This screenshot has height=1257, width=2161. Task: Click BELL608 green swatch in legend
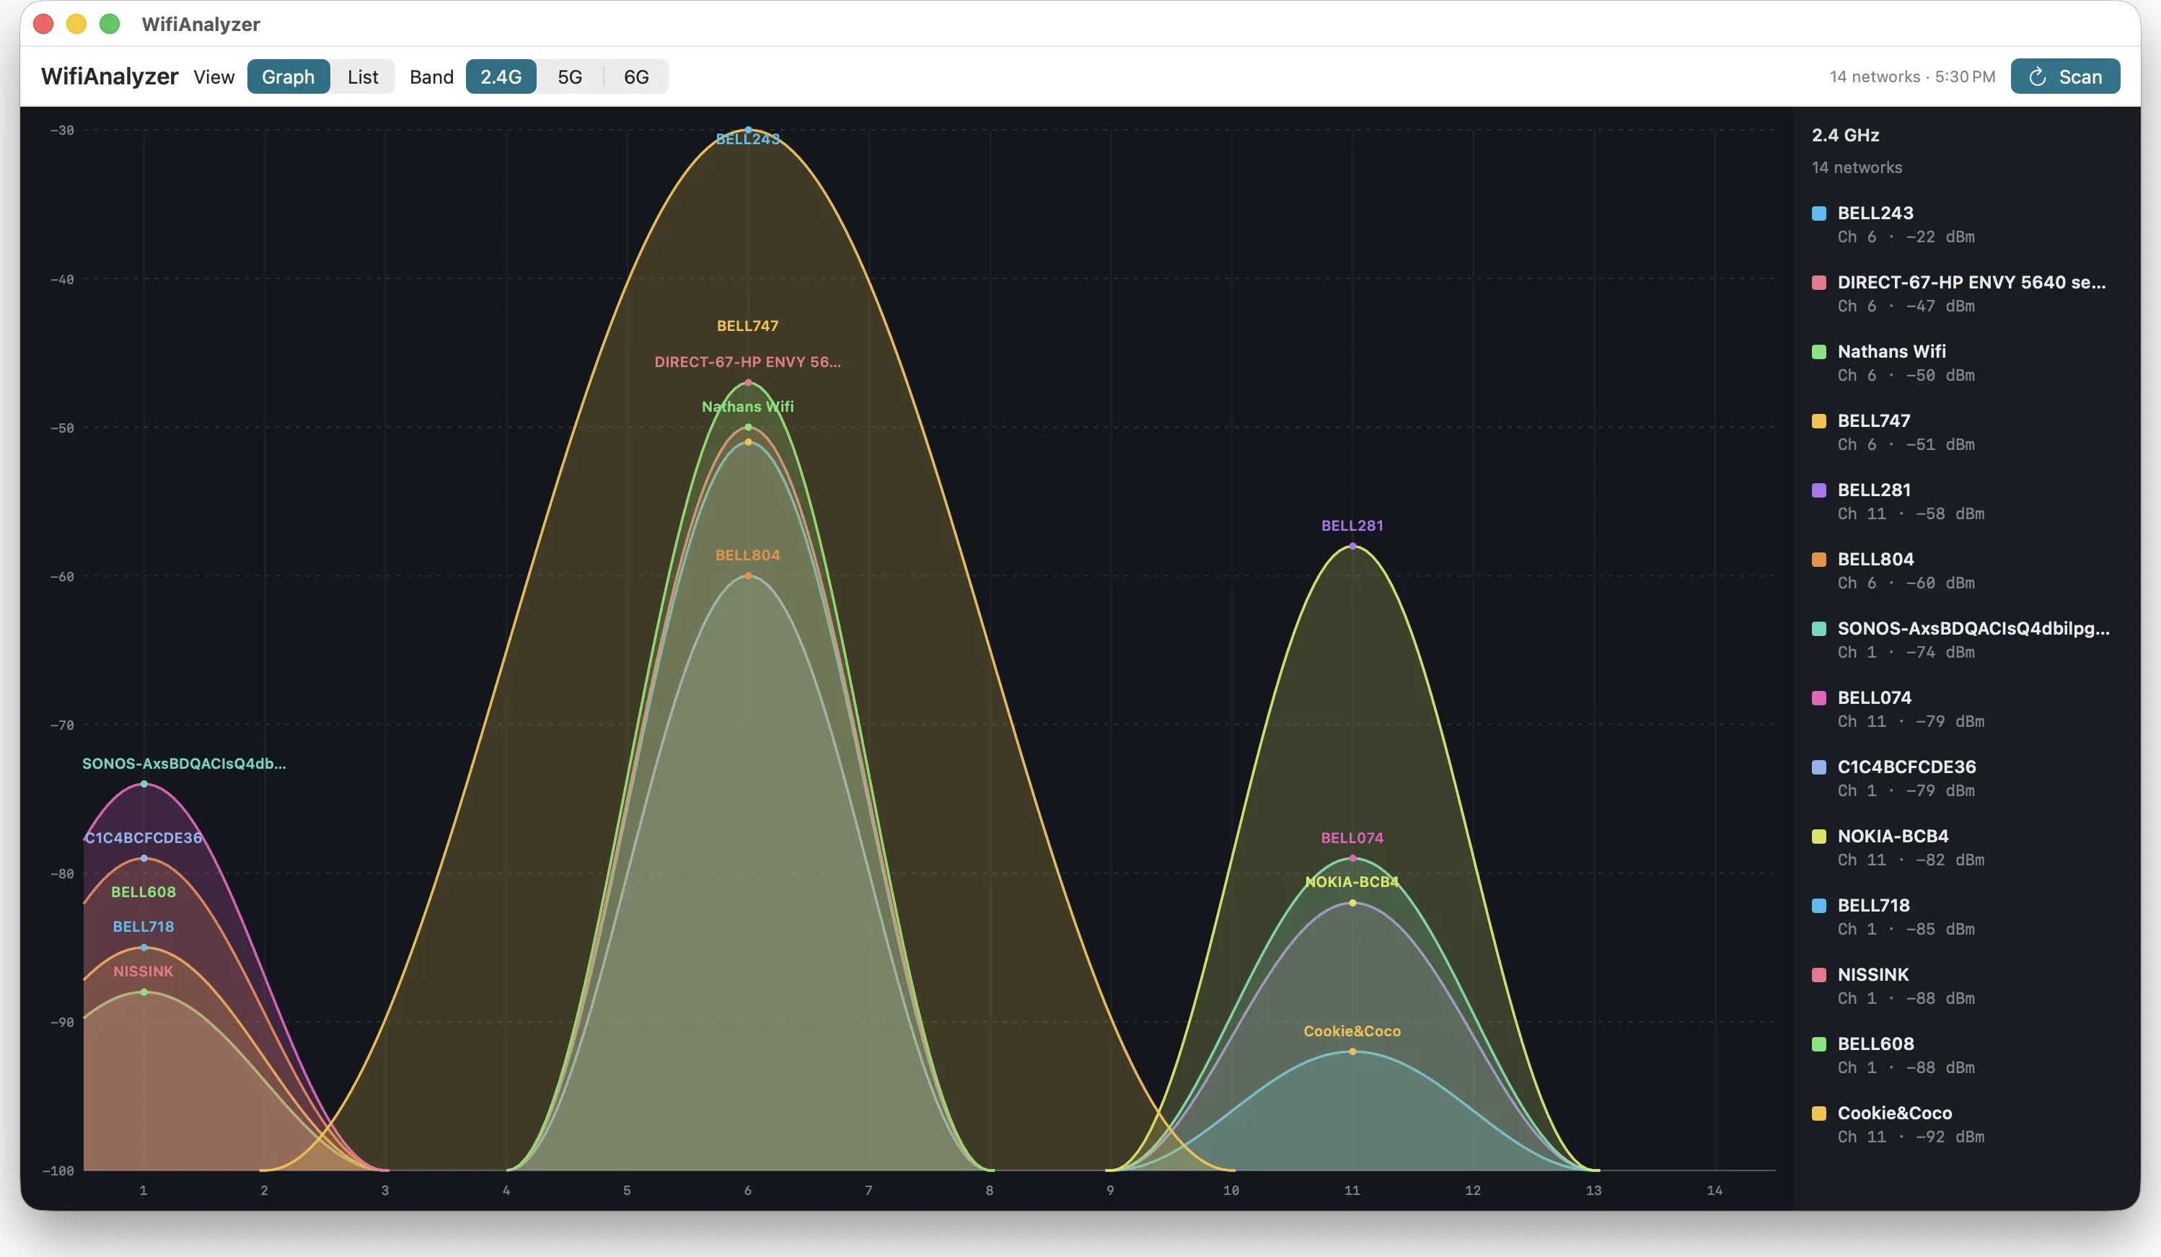(1818, 1044)
